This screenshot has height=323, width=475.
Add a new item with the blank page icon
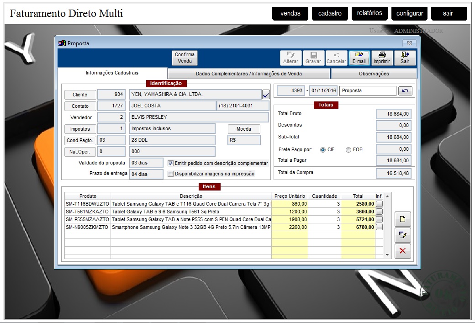(x=402, y=219)
